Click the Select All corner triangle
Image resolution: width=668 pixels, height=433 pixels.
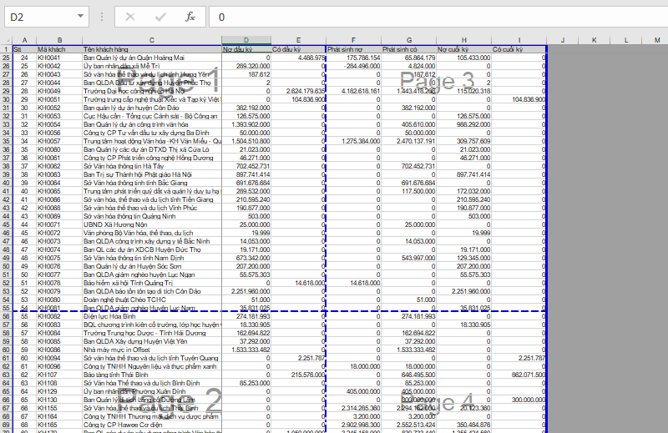click(x=6, y=40)
